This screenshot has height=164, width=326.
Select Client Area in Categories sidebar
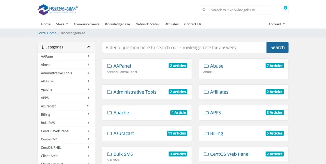66,156
